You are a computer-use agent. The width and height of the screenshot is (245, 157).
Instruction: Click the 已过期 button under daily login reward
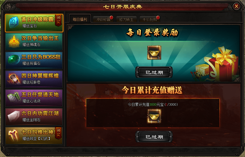coord(154,72)
